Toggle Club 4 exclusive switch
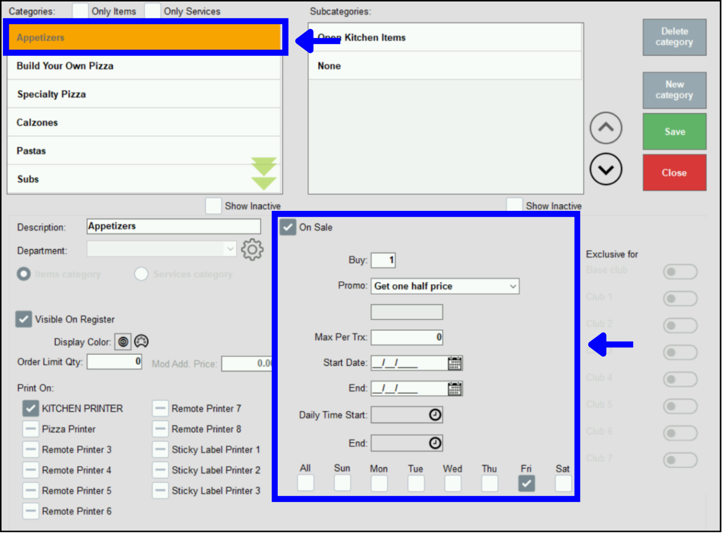This screenshot has height=533, width=722. (680, 379)
